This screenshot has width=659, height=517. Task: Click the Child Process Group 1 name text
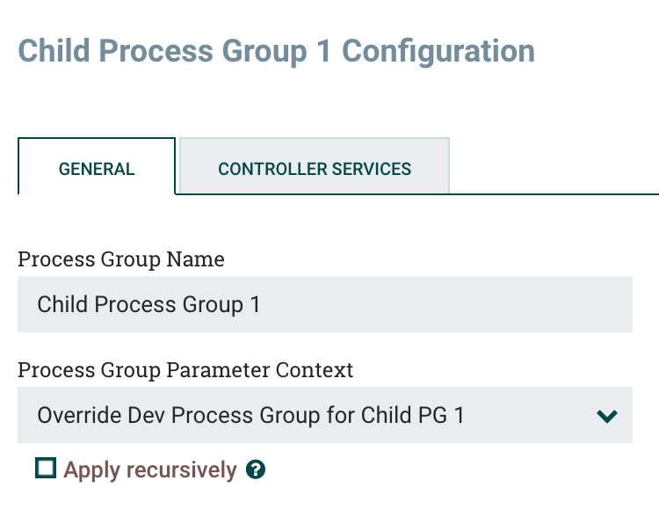[x=148, y=305]
